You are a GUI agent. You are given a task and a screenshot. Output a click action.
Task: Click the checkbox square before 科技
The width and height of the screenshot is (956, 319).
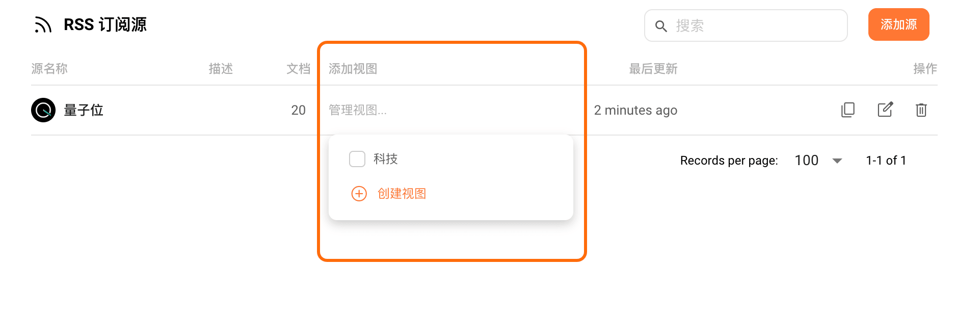pyautogui.click(x=357, y=159)
